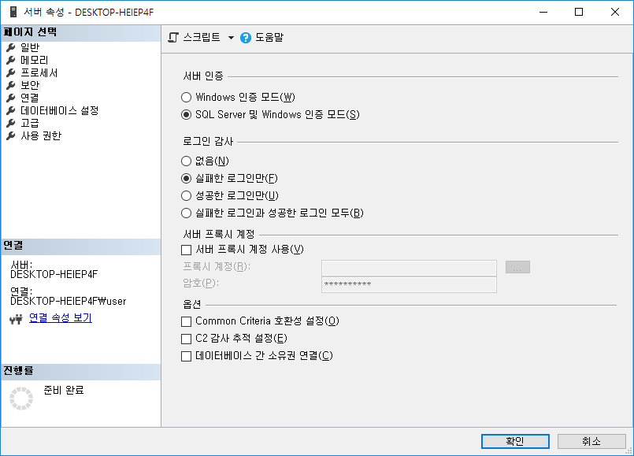The image size is (634, 456).
Task: Click the blue help question-mark icon
Action: [x=246, y=38]
